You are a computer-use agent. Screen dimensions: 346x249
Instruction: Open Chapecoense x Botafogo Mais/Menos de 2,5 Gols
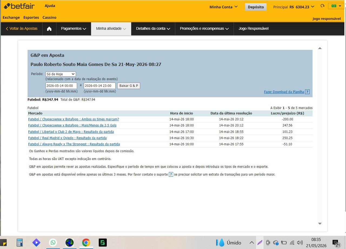pyautogui.click(x=72, y=126)
